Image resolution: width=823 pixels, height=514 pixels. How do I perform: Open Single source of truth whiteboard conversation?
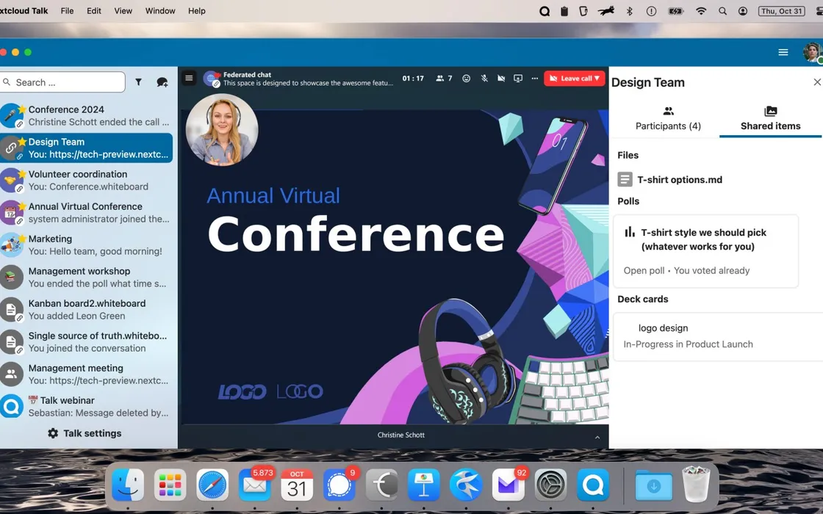point(86,342)
